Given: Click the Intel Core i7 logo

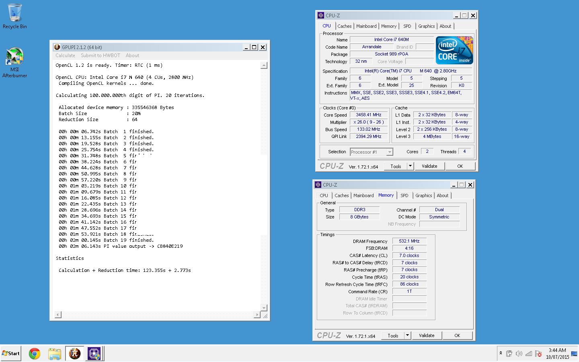Looking at the screenshot, I should pyautogui.click(x=454, y=50).
